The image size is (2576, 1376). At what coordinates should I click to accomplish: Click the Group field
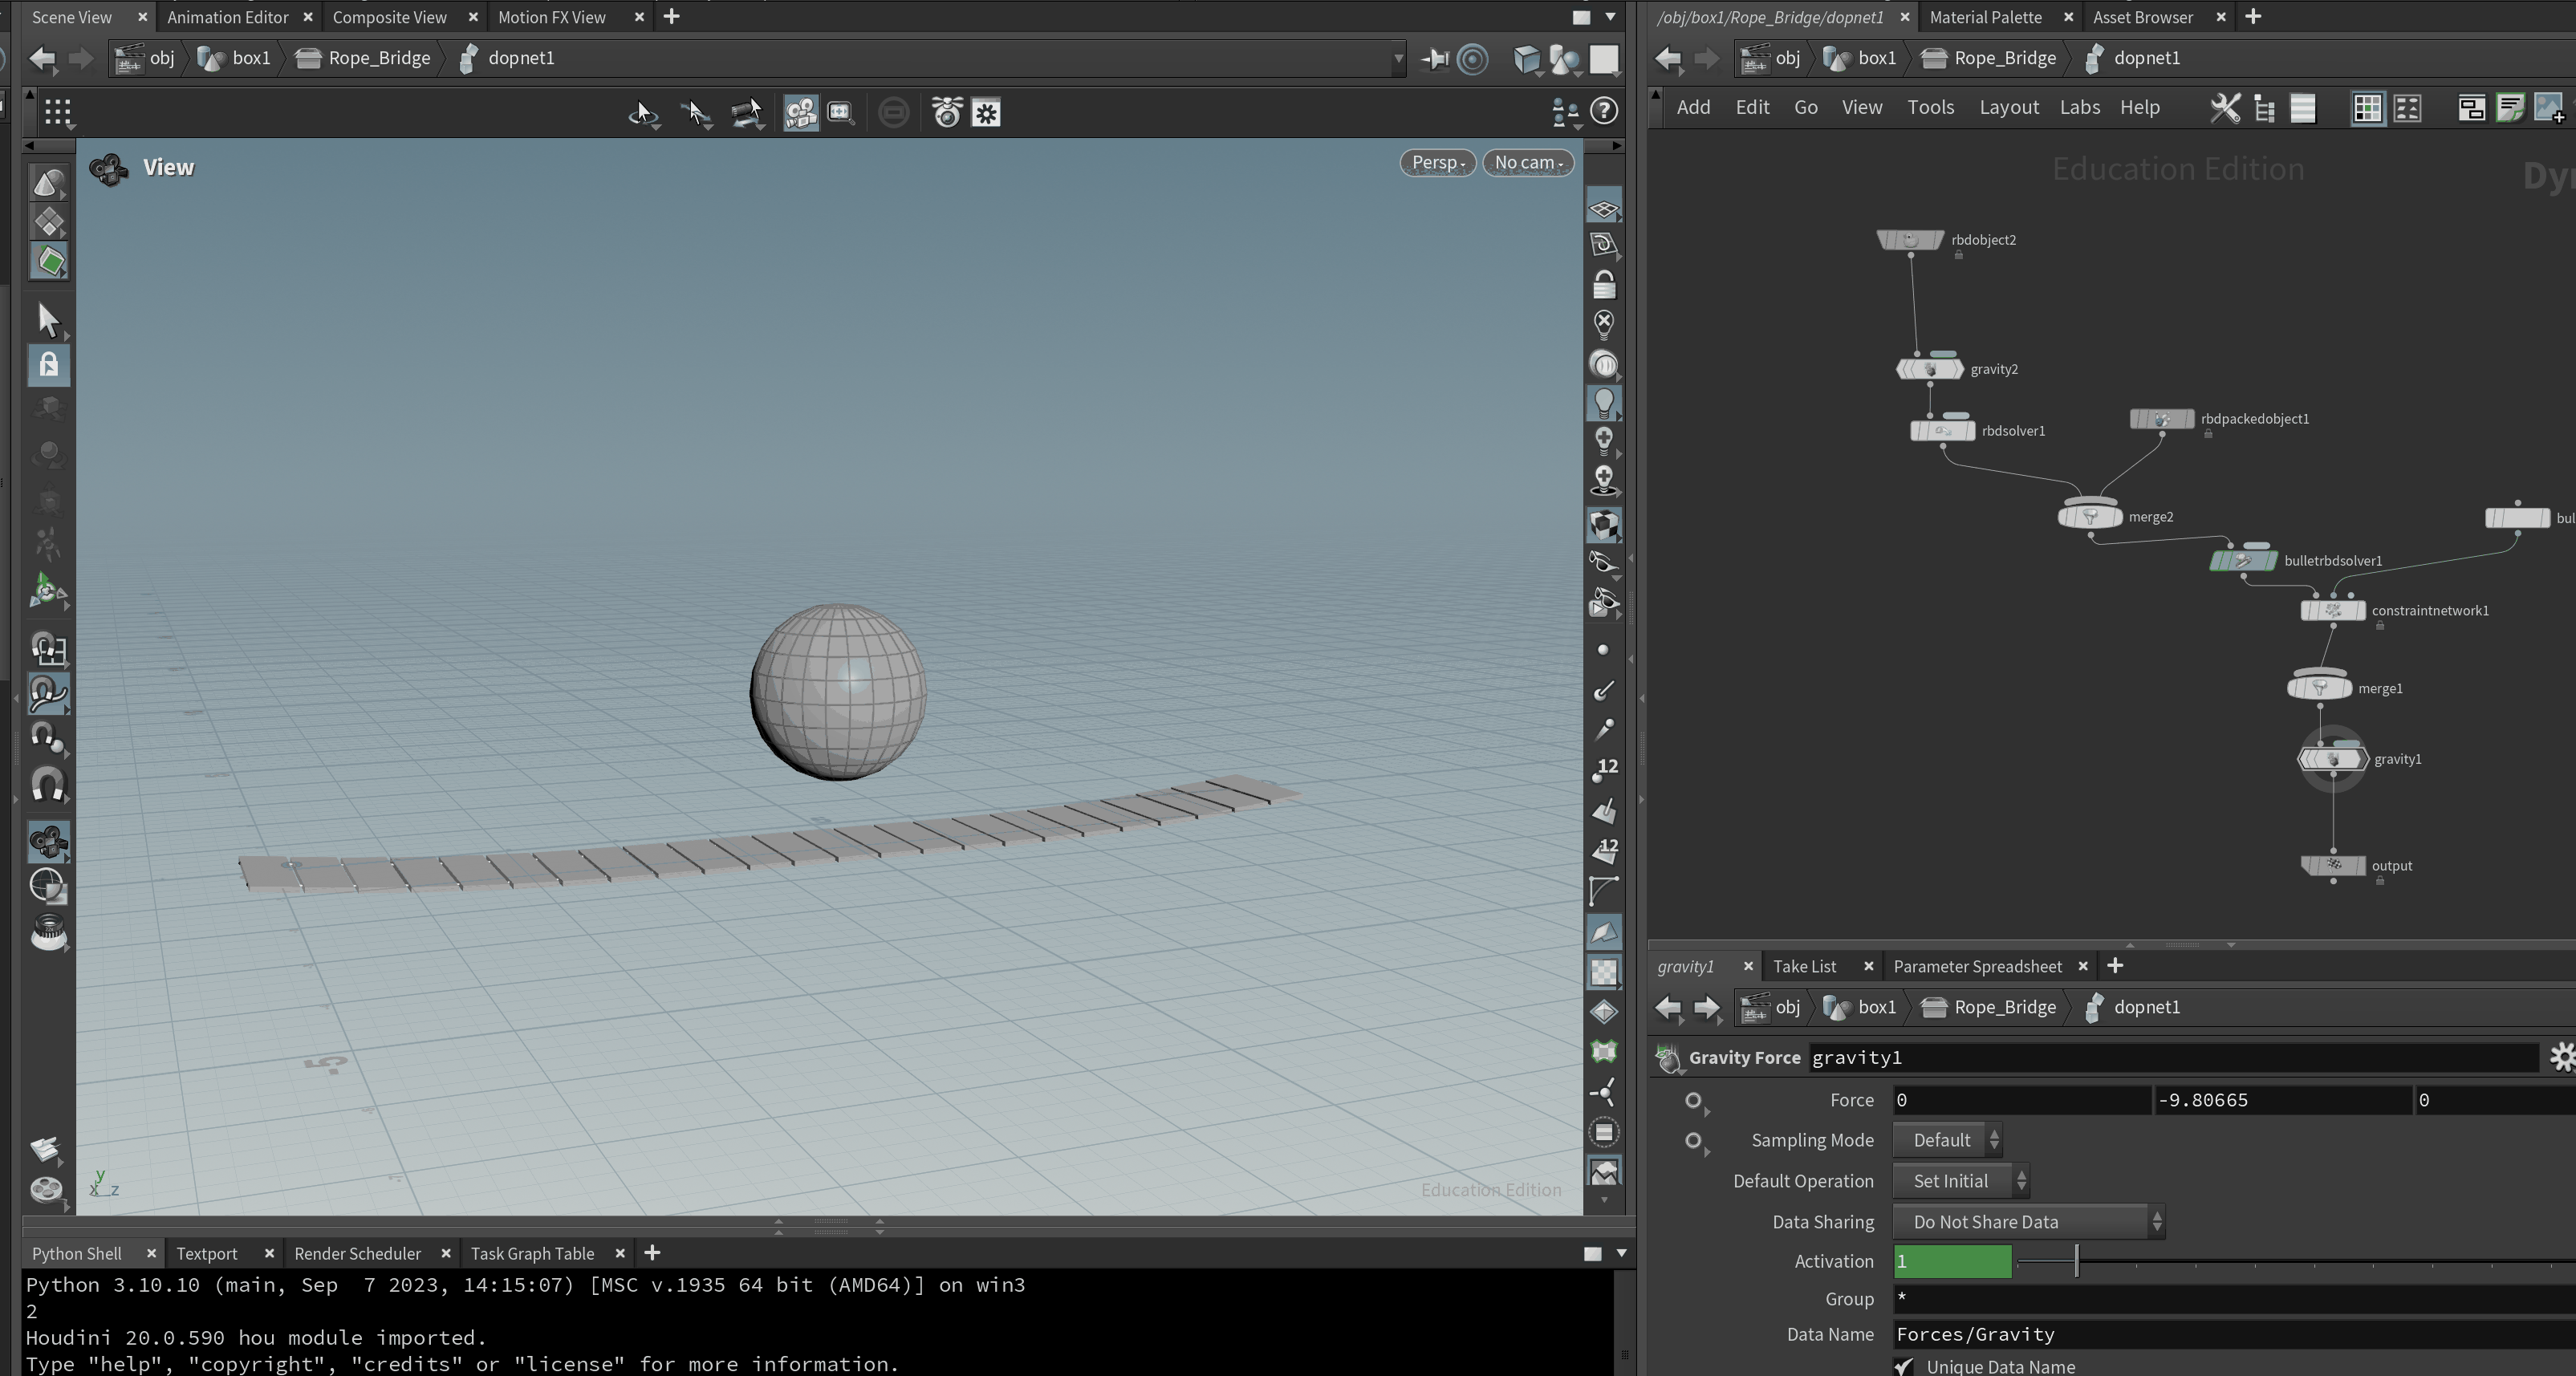pos(2234,1299)
